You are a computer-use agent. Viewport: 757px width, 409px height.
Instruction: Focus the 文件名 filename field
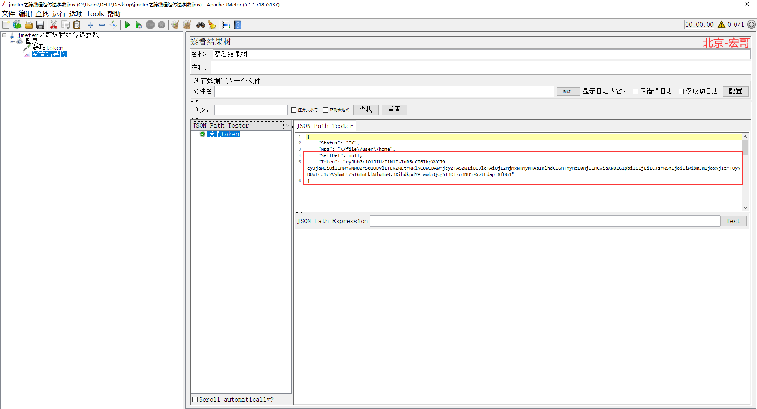point(384,91)
